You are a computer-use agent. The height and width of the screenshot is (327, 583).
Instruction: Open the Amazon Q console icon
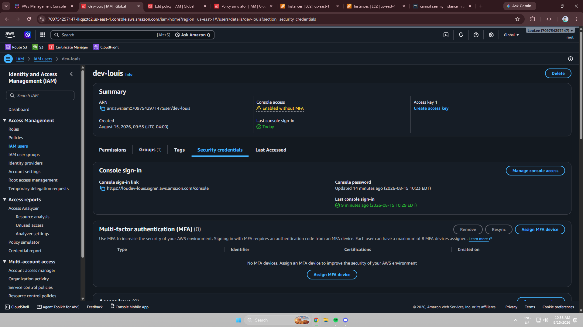(28, 35)
